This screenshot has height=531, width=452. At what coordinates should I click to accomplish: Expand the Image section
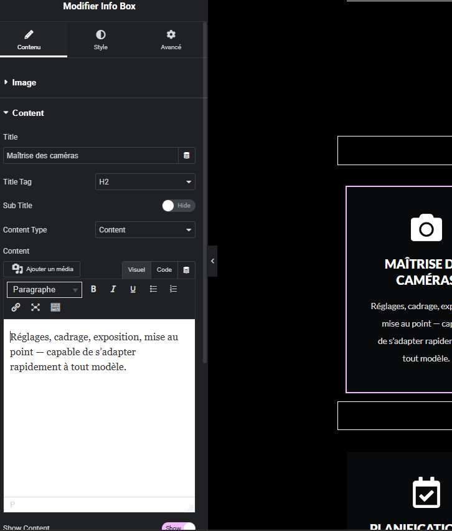tap(24, 83)
